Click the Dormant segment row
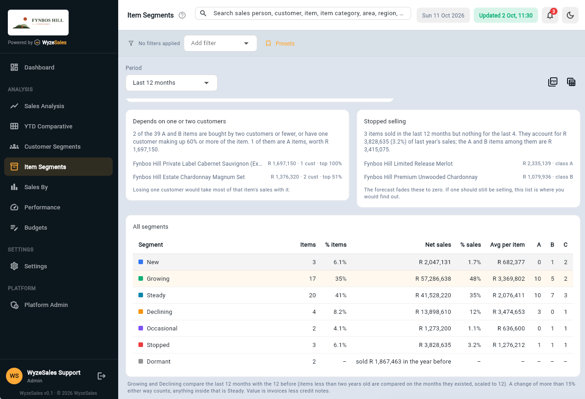This screenshot has height=399, width=585. coord(353,362)
